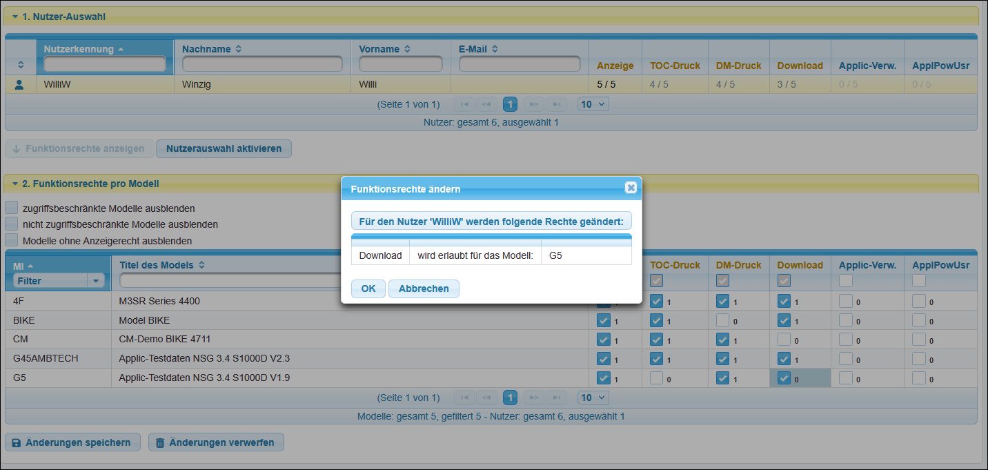Go to next page in user table paginator
This screenshot has height=470, width=988.
pyautogui.click(x=533, y=104)
